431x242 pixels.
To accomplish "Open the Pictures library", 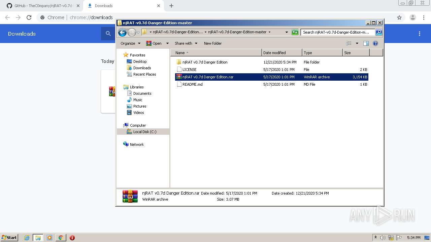I will tap(136, 106).
